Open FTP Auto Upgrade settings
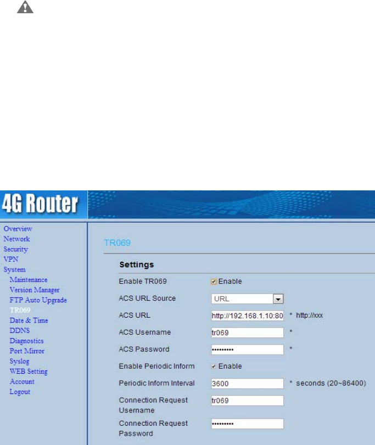This screenshot has width=375, height=445. 38,300
